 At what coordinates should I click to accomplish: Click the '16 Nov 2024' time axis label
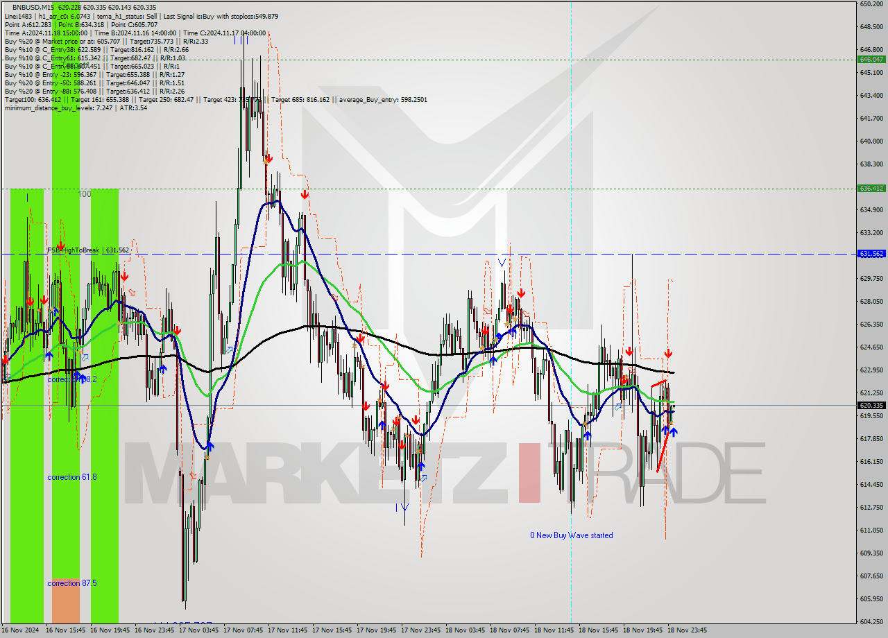20,630
